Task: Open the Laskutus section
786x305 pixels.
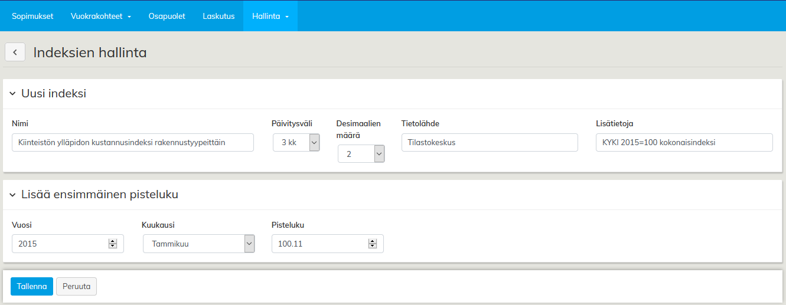Action: click(x=218, y=16)
